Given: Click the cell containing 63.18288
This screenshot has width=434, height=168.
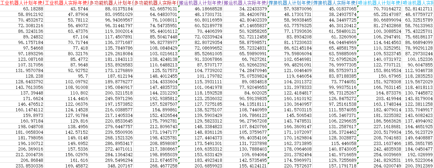Looking at the screenshot, I should click(x=22, y=8).
